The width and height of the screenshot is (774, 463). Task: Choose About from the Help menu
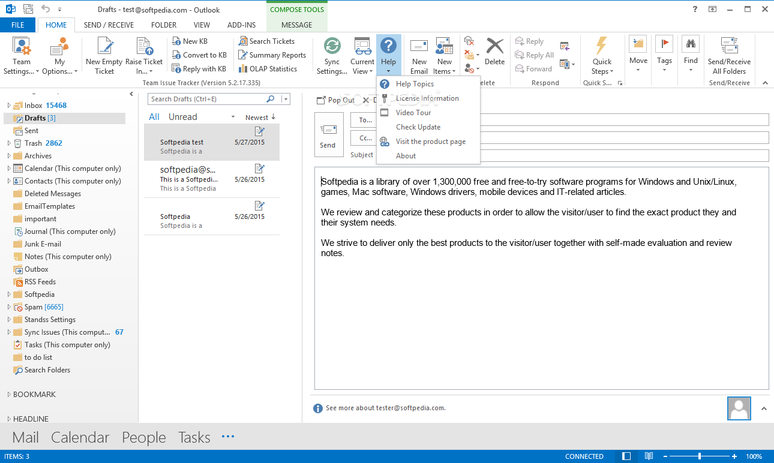coord(428,156)
